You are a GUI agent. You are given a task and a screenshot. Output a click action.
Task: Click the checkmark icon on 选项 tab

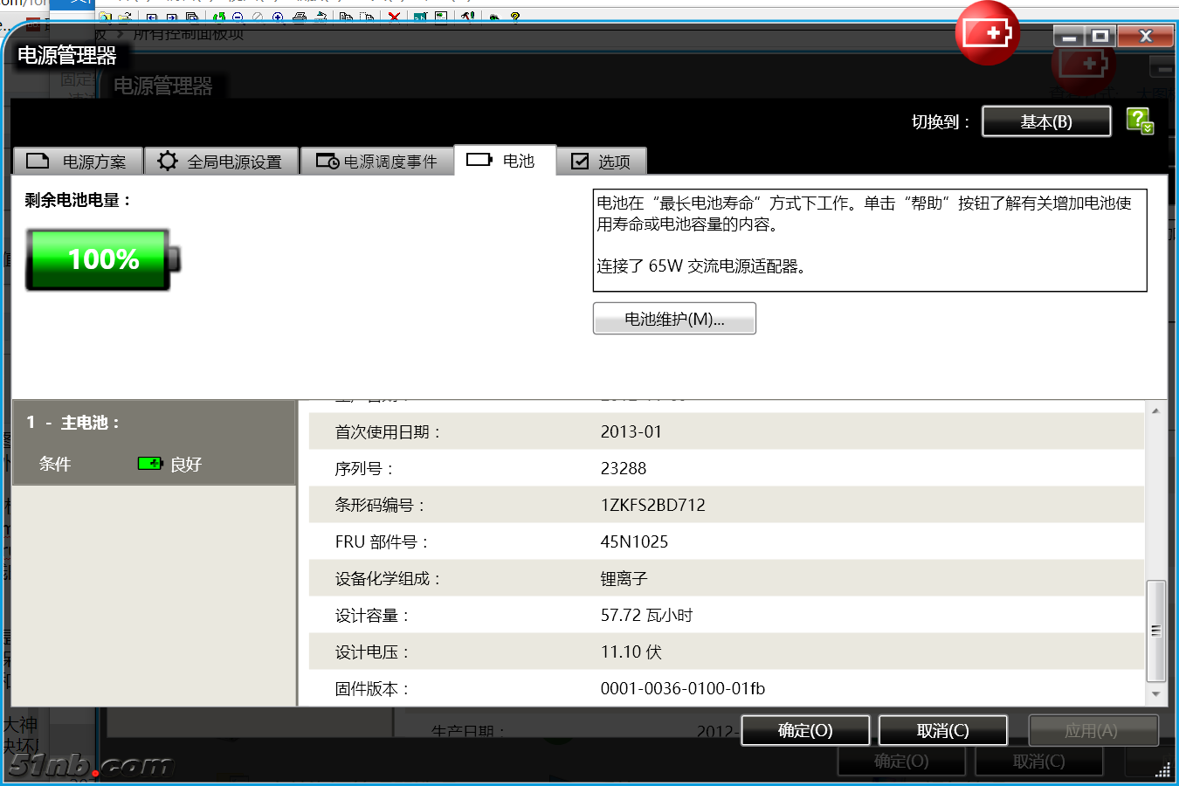pos(579,161)
